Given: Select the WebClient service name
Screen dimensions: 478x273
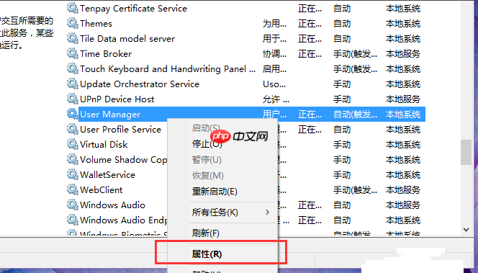Looking at the screenshot, I should 102,189.
